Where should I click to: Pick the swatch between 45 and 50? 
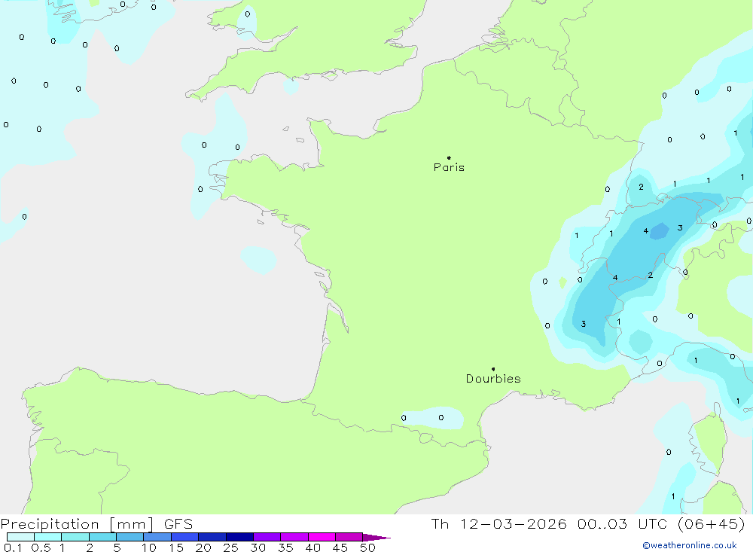(x=349, y=537)
